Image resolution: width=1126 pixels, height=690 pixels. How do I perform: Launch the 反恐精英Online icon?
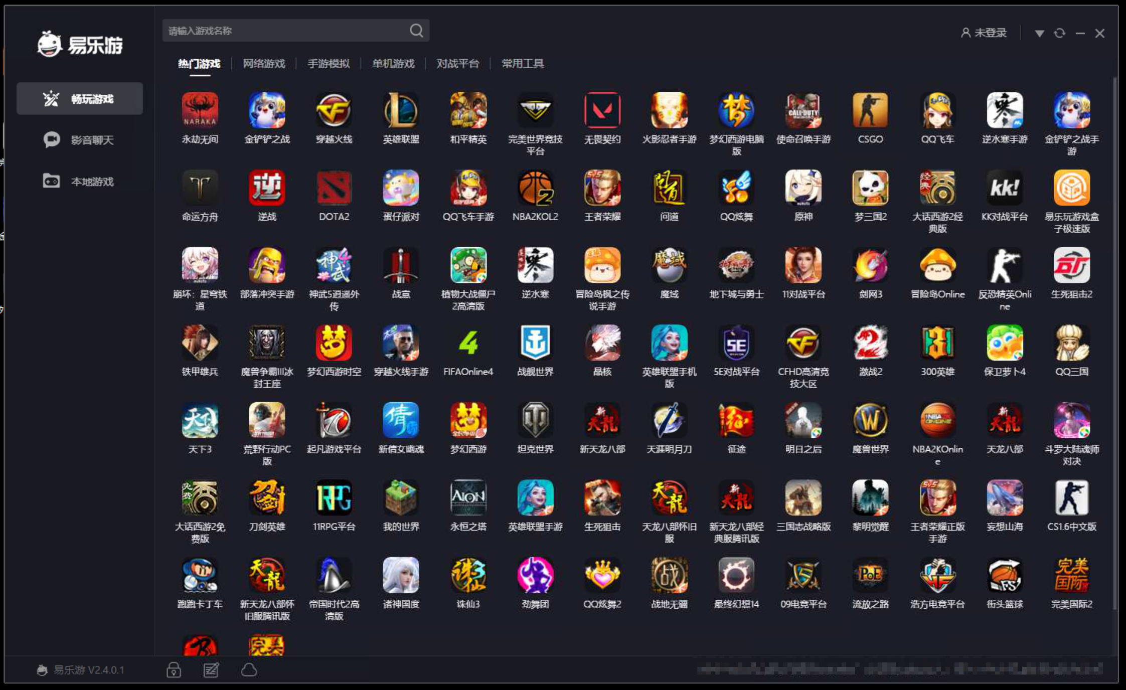[x=1005, y=265]
